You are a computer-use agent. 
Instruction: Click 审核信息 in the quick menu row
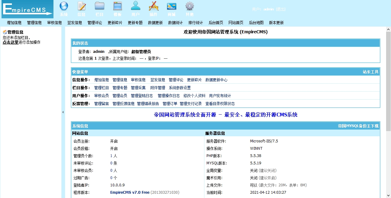[138, 80]
